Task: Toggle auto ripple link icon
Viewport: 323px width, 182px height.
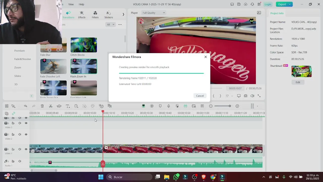Action: [x=13, y=113]
